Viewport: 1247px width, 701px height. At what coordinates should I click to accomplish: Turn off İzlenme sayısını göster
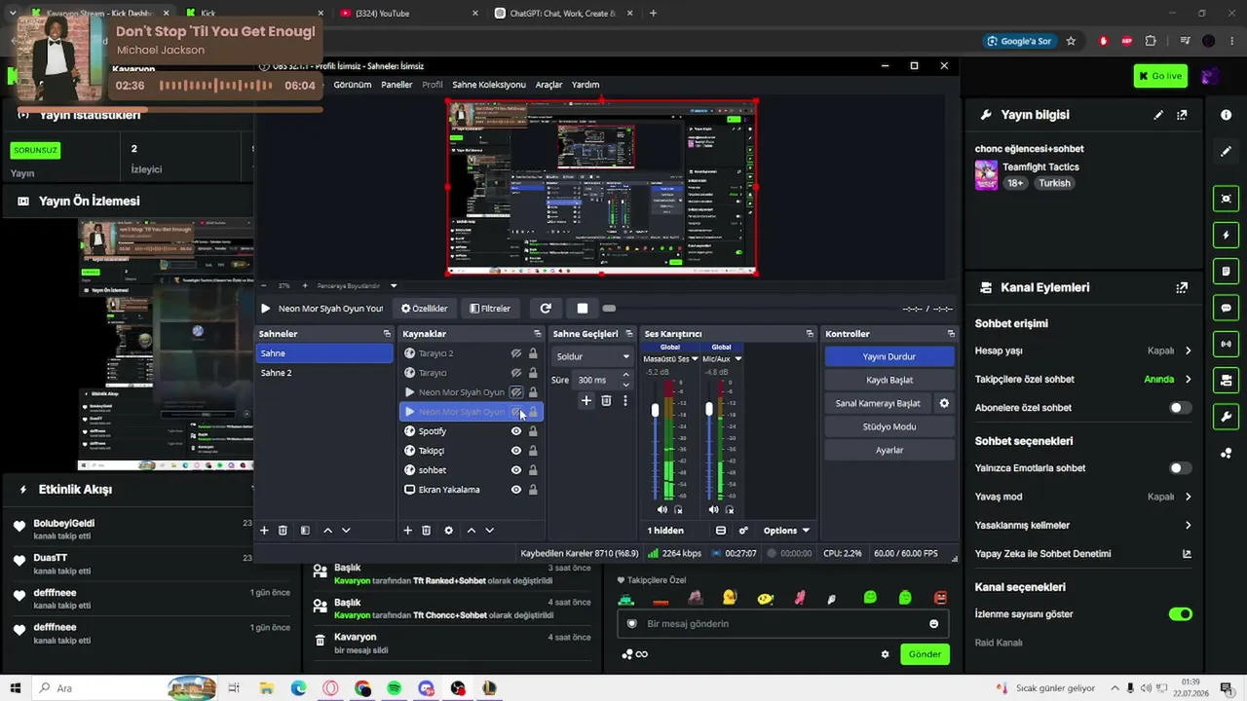[1180, 614]
